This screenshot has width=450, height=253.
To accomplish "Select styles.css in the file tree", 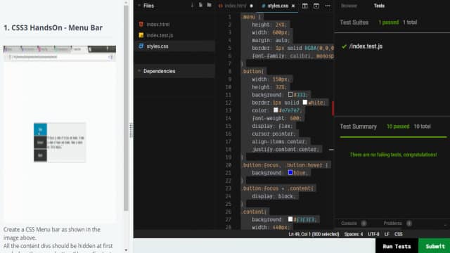I will point(157,46).
